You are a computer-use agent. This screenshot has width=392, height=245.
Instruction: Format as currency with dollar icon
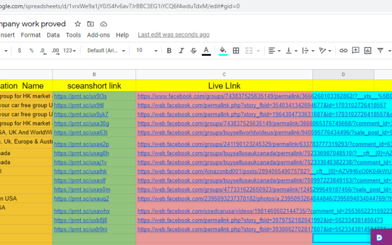[20, 51]
